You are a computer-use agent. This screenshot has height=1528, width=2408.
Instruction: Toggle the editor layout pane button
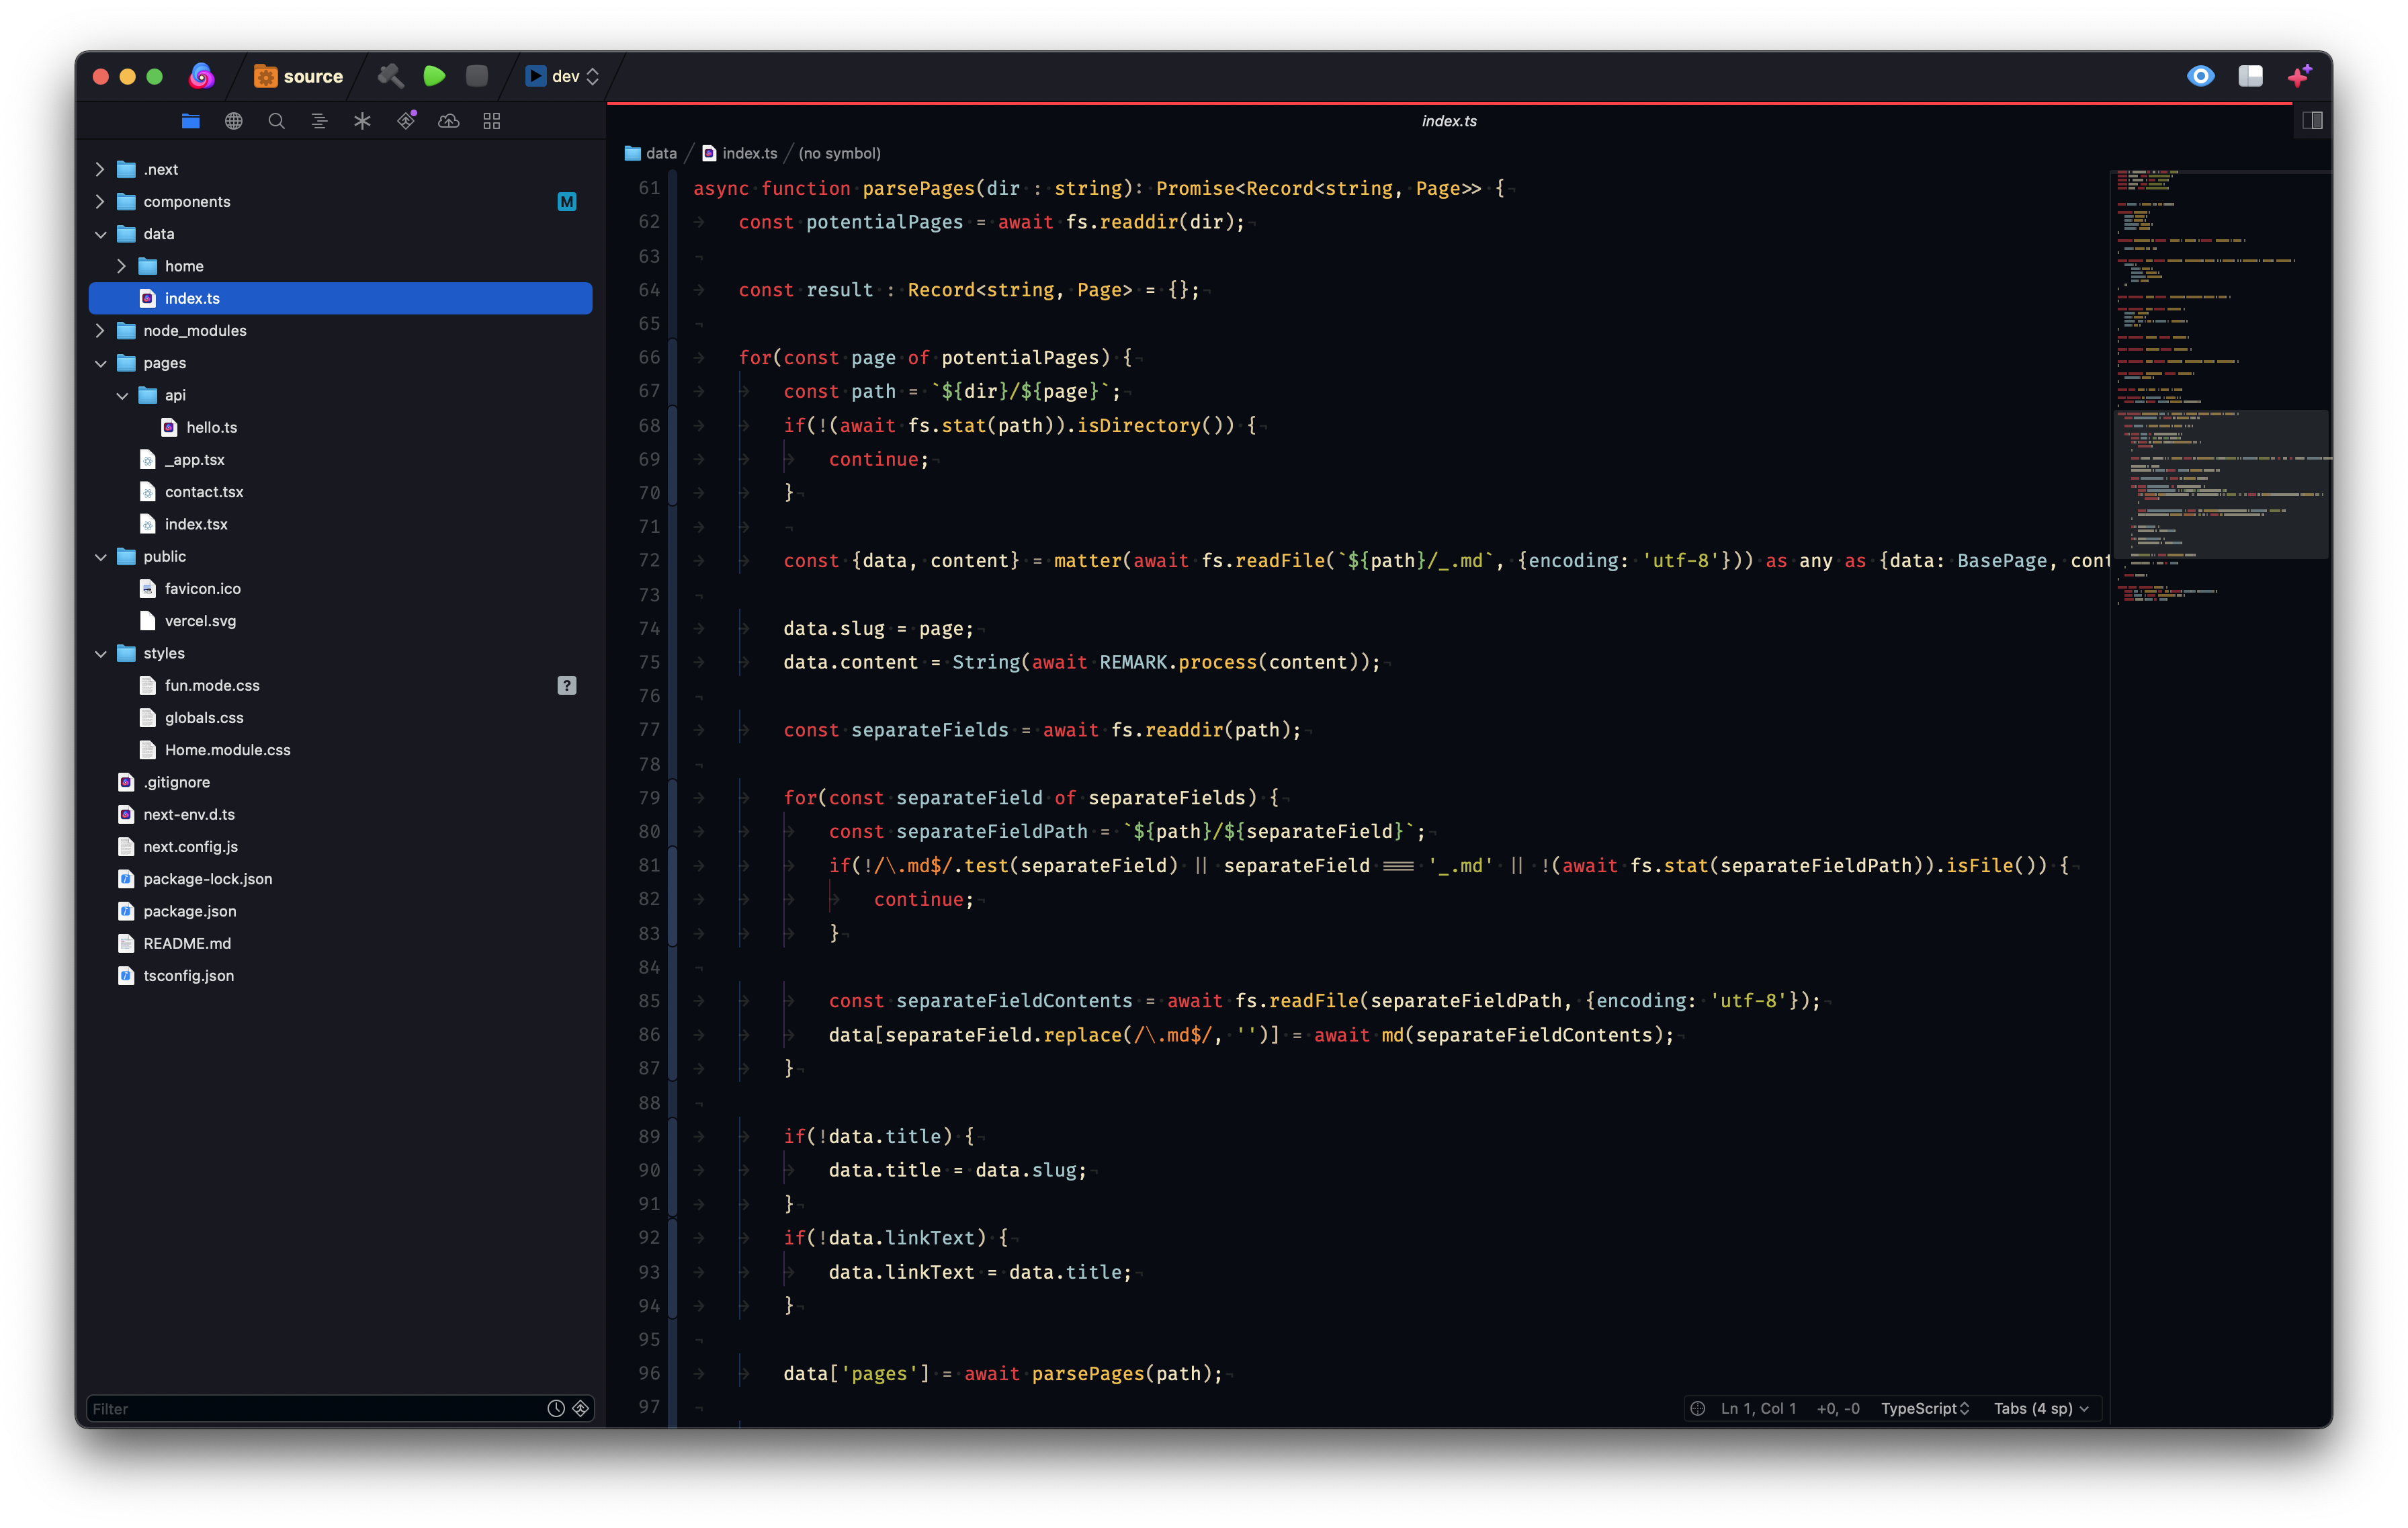pyautogui.click(x=2250, y=76)
